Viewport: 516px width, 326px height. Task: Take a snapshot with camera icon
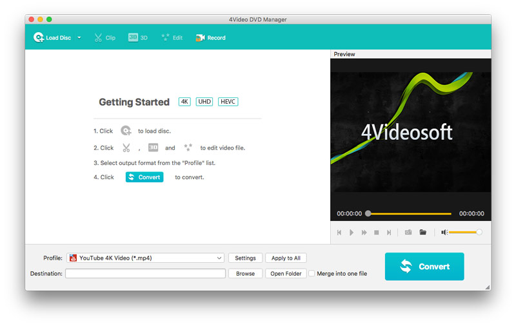(408, 232)
